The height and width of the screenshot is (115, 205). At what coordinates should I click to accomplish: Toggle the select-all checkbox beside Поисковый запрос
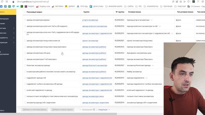tap(25, 12)
